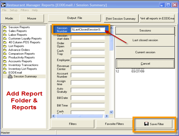179x136 pixels.
Task: Click the Master status bar text
Action: (5, 133)
